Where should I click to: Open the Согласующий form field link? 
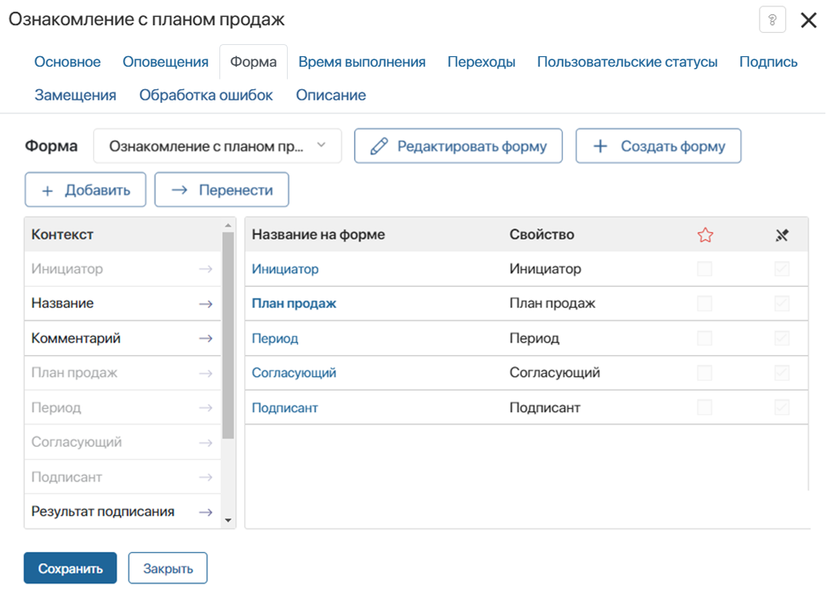294,373
